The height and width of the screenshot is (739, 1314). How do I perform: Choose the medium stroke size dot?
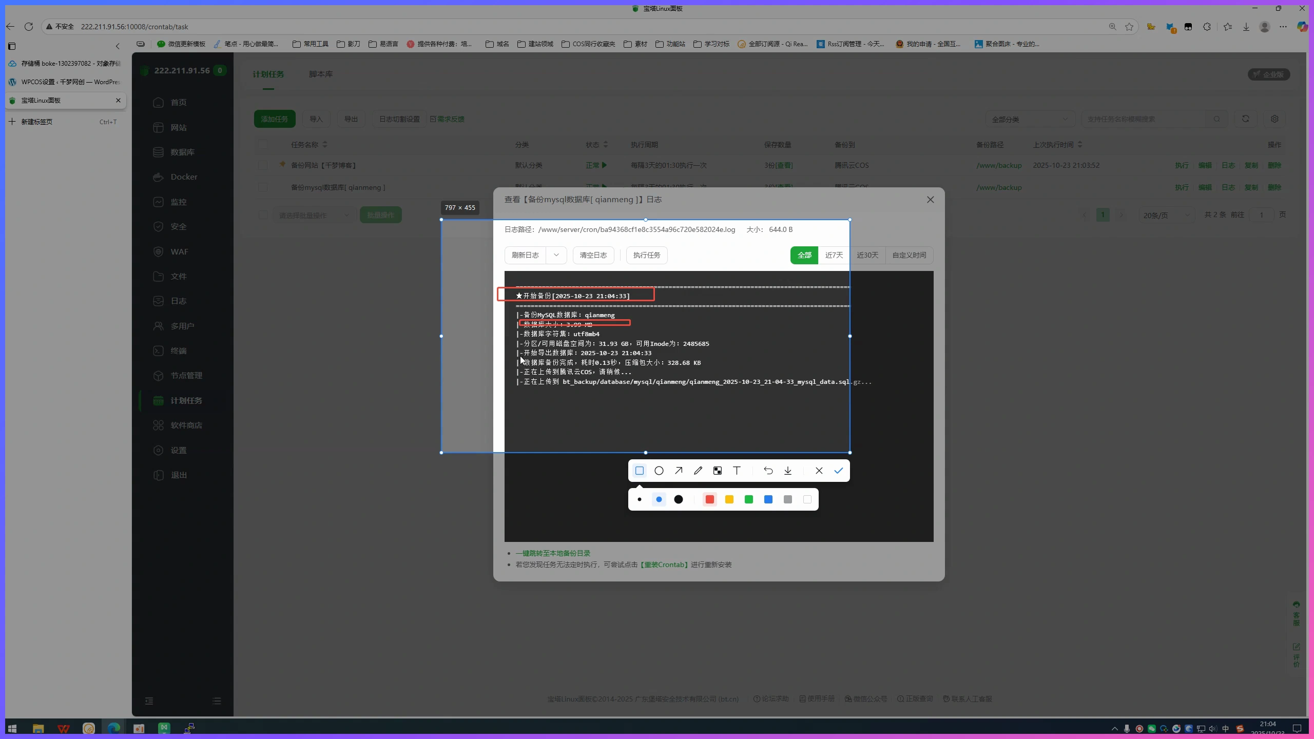pos(659,499)
